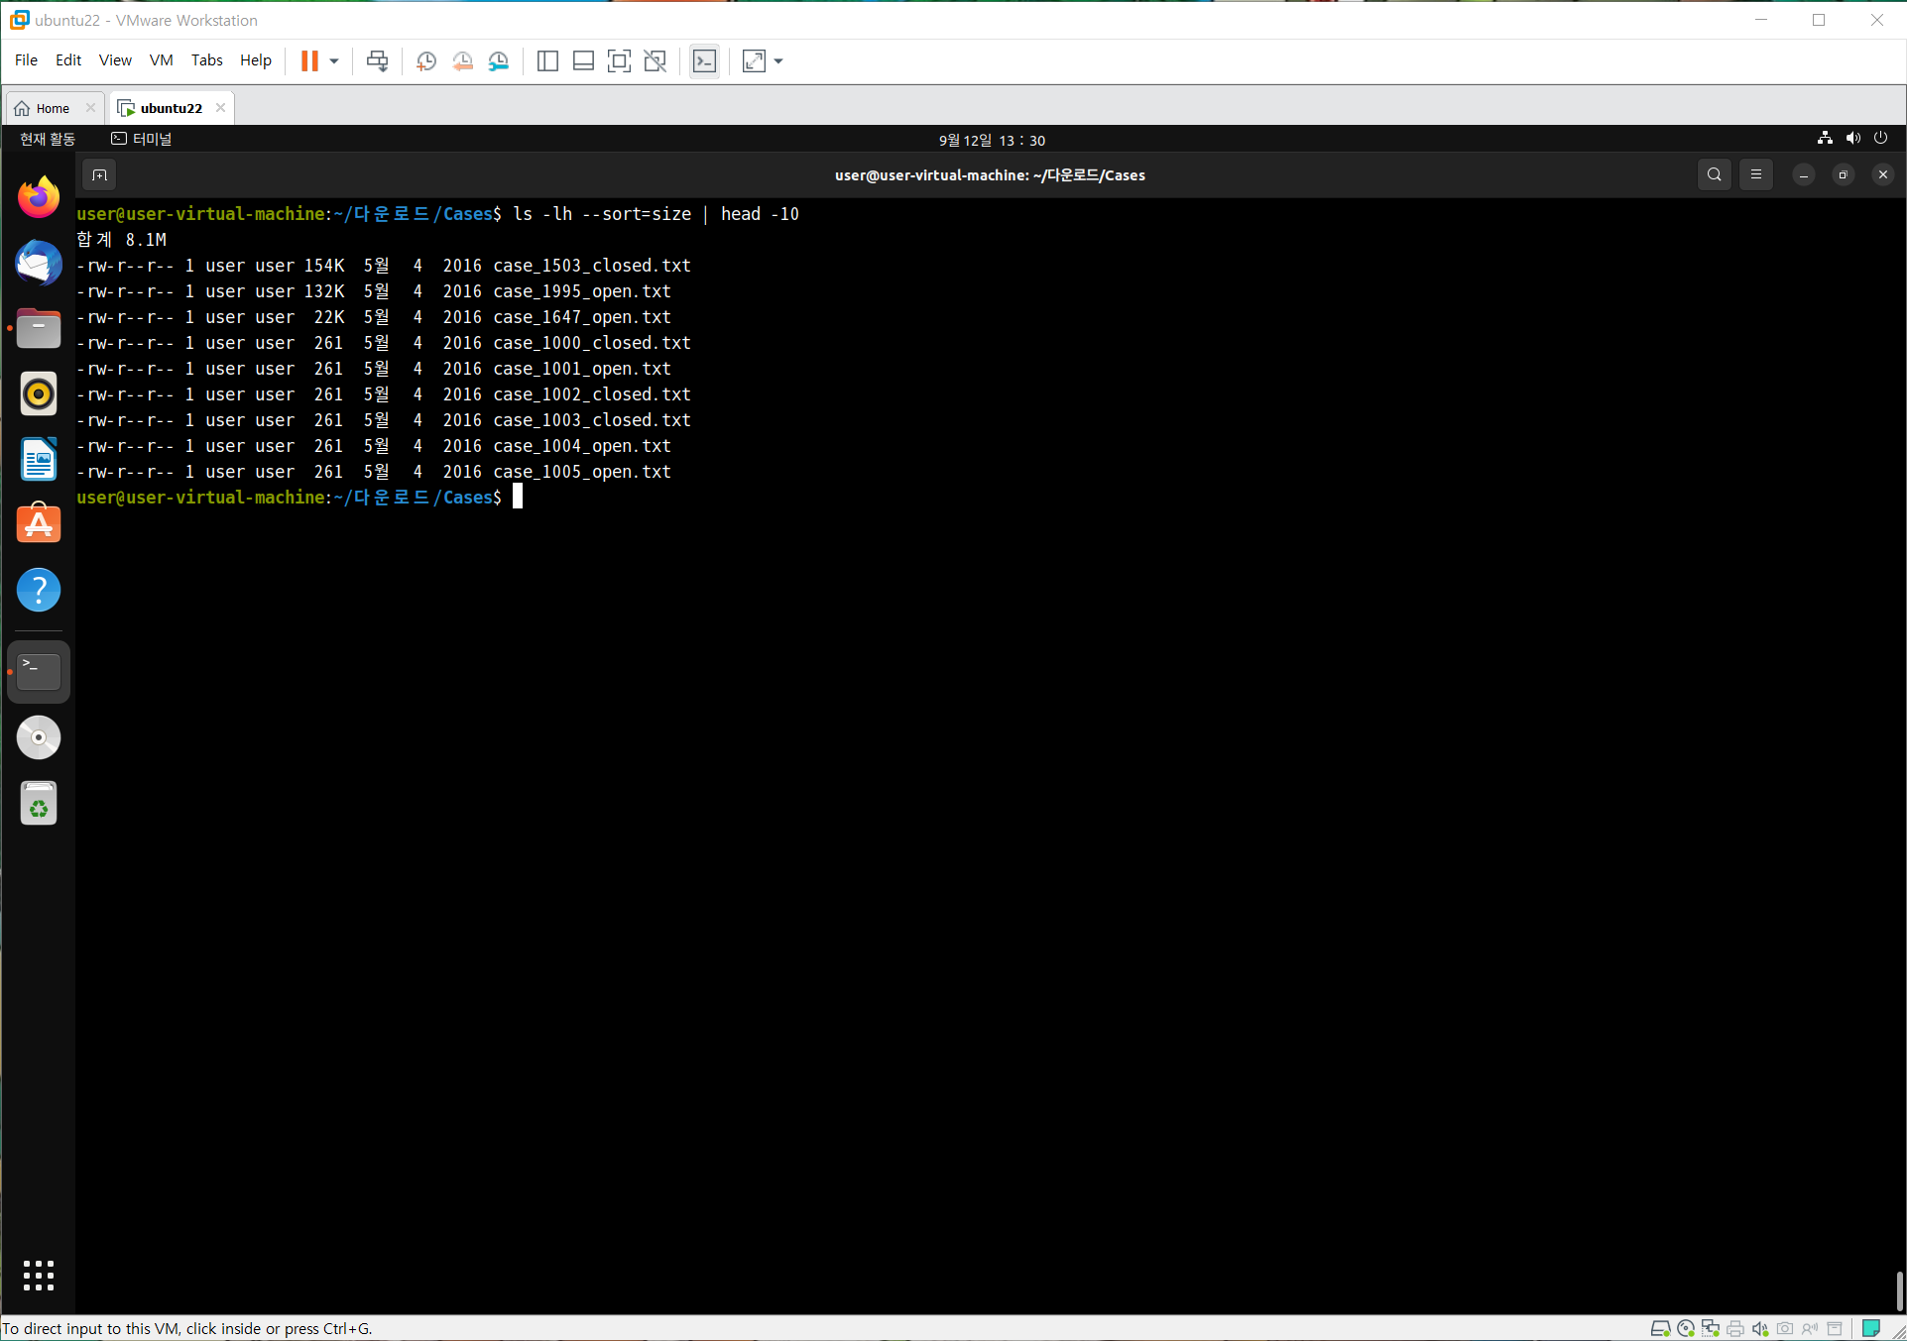
Task: Toggle Unity mode icon
Action: 655,61
